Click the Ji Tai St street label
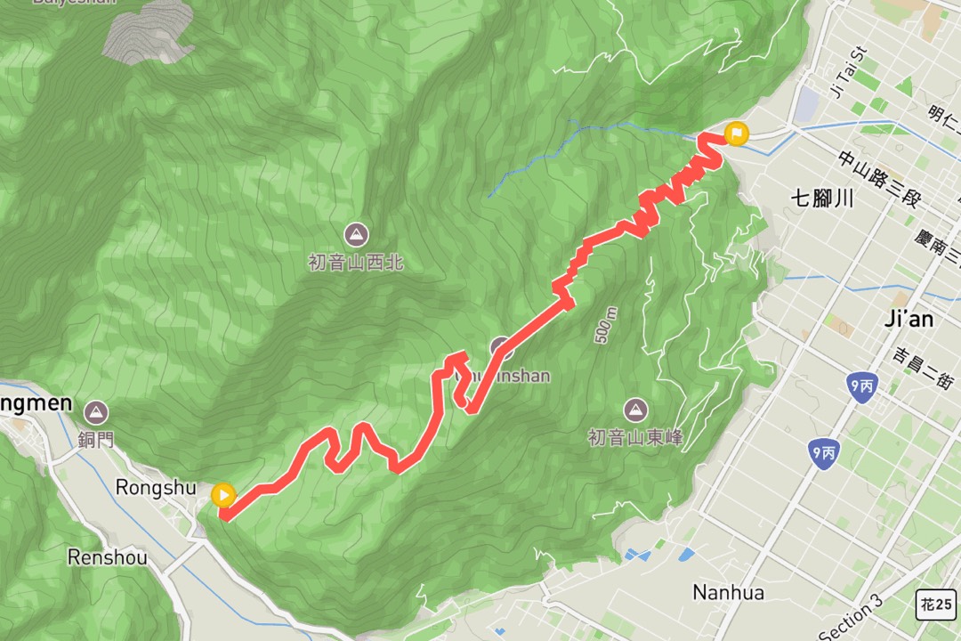Image resolution: width=961 pixels, height=641 pixels. coord(848,72)
